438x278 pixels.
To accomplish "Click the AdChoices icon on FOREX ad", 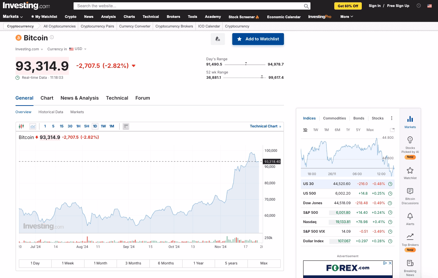I will coord(385,263).
